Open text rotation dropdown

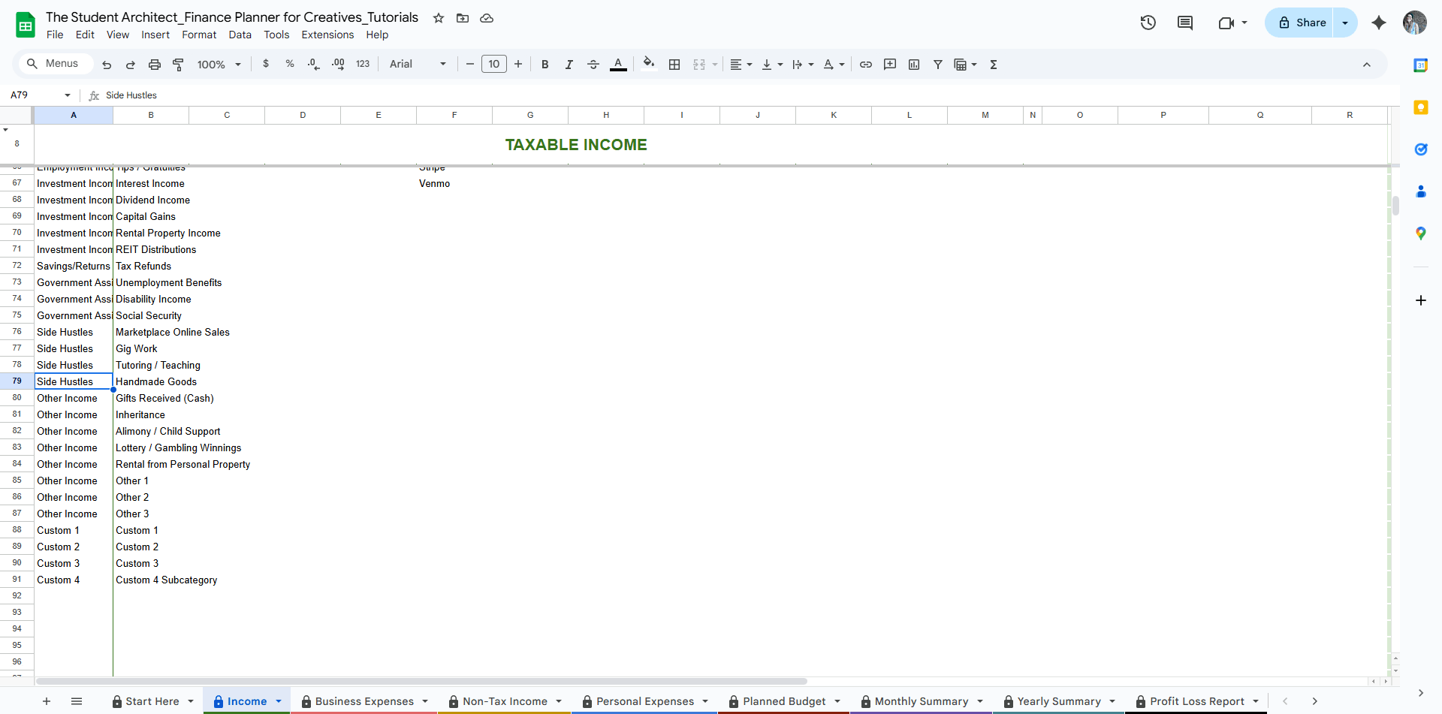click(x=834, y=65)
